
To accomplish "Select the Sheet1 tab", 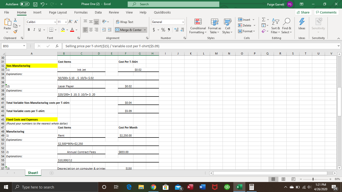I will 33,172.
